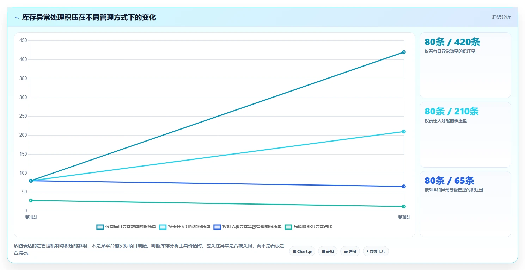Click the 450 y-axis label
The image size is (525, 270).
[x=23, y=40]
